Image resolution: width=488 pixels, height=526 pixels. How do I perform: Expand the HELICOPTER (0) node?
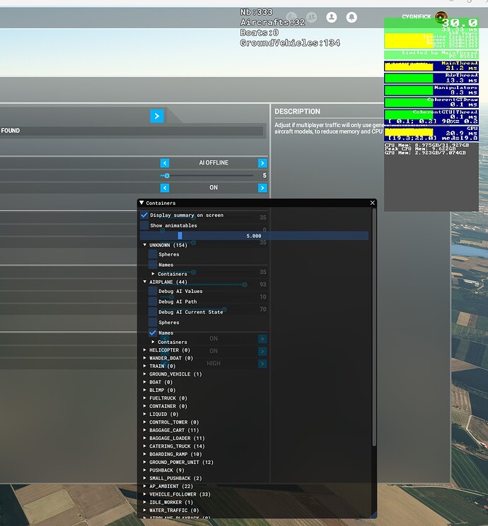pos(145,350)
